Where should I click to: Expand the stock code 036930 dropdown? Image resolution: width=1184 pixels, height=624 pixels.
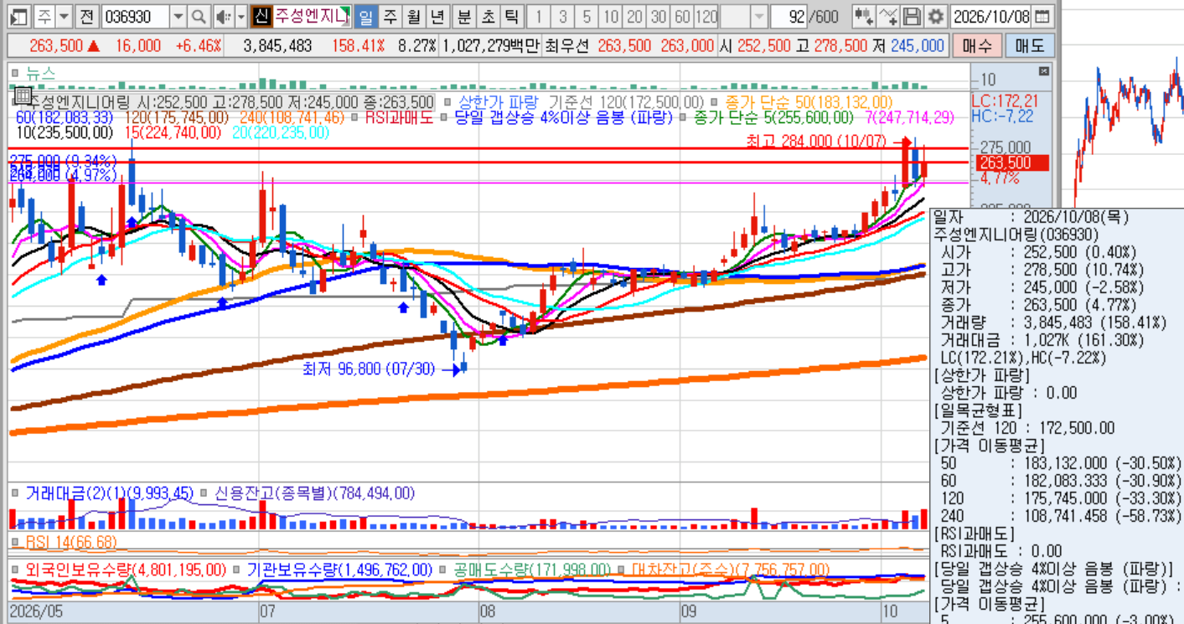178,16
